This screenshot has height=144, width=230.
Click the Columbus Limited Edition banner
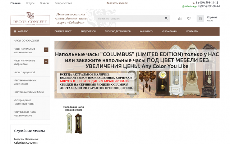coord(137,69)
